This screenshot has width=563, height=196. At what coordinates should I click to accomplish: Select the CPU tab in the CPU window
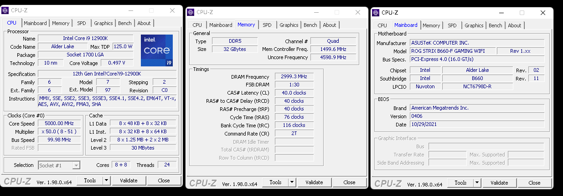[12, 23]
